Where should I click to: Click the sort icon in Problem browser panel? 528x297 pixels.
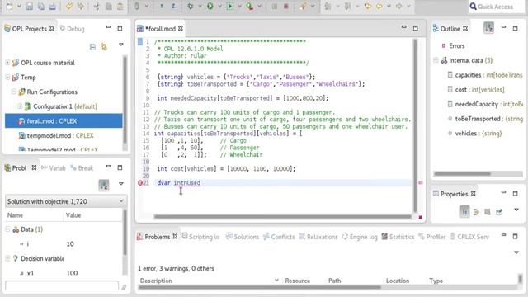pos(104,185)
